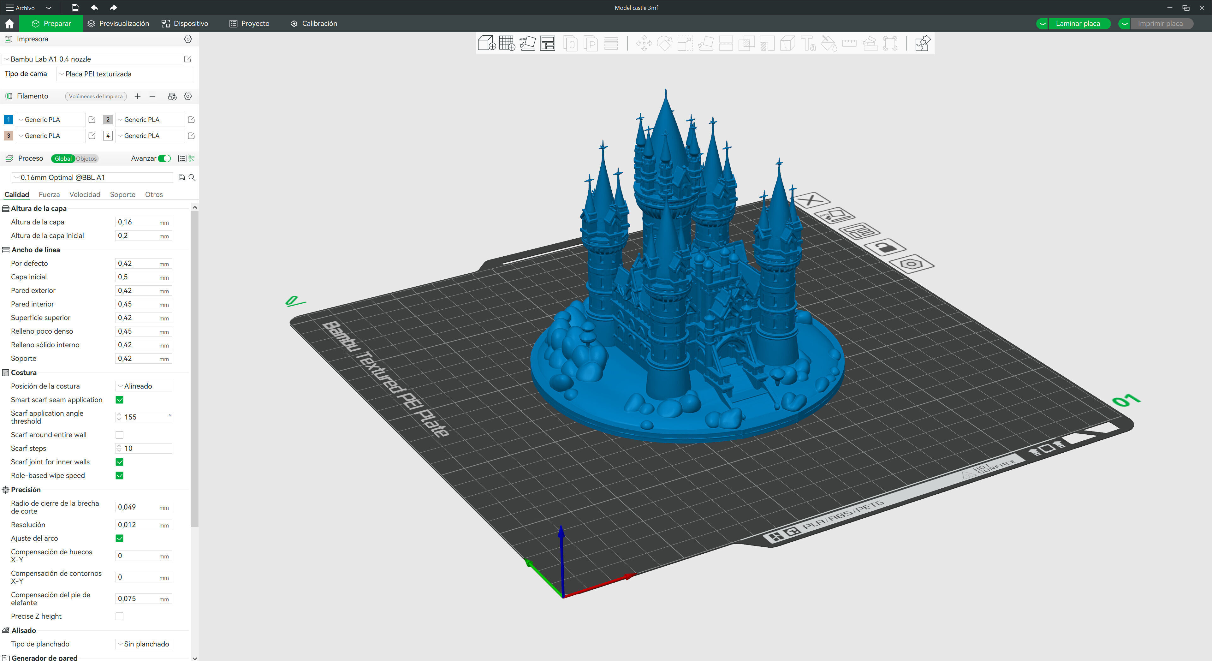Image resolution: width=1212 pixels, height=661 pixels.
Task: Open Tipo de planchado dropdown
Action: click(x=144, y=644)
